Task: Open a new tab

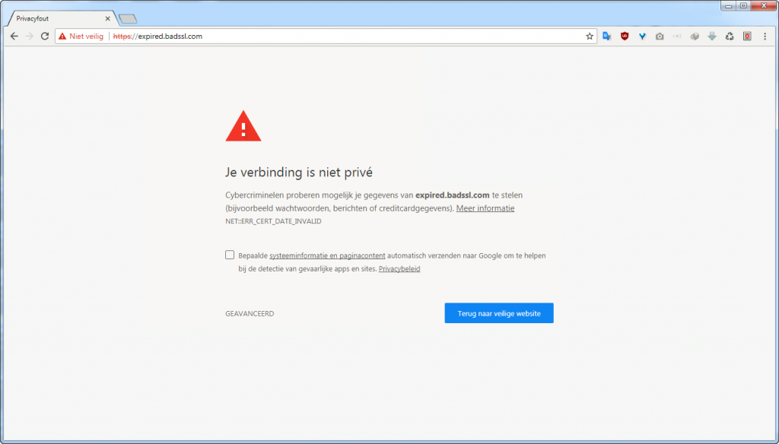Action: pyautogui.click(x=127, y=18)
